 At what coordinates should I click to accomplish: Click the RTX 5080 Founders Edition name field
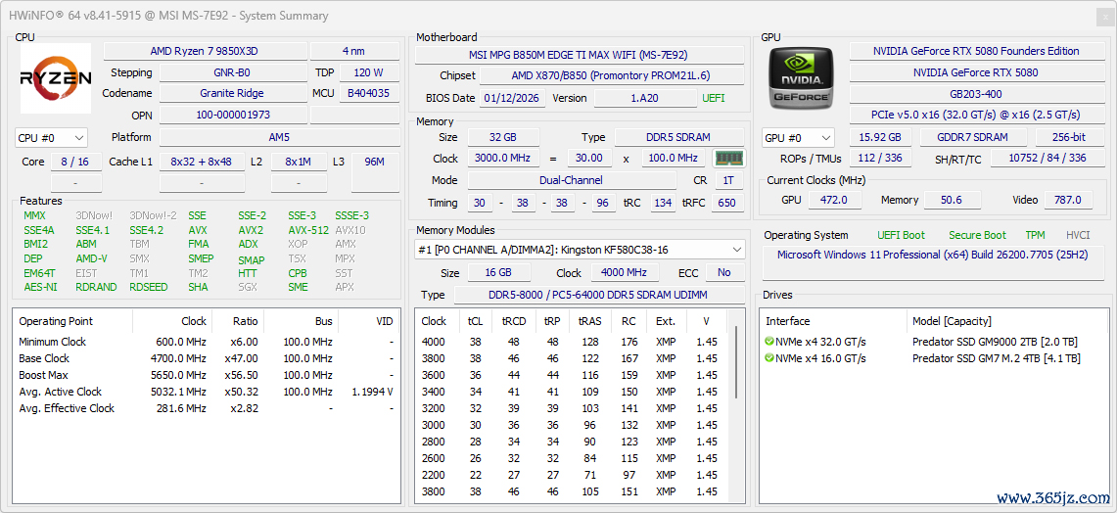(976, 51)
